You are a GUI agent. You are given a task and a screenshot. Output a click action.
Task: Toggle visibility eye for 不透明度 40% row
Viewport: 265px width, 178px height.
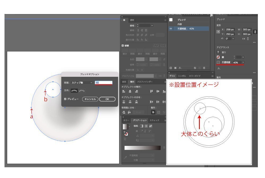(171, 29)
